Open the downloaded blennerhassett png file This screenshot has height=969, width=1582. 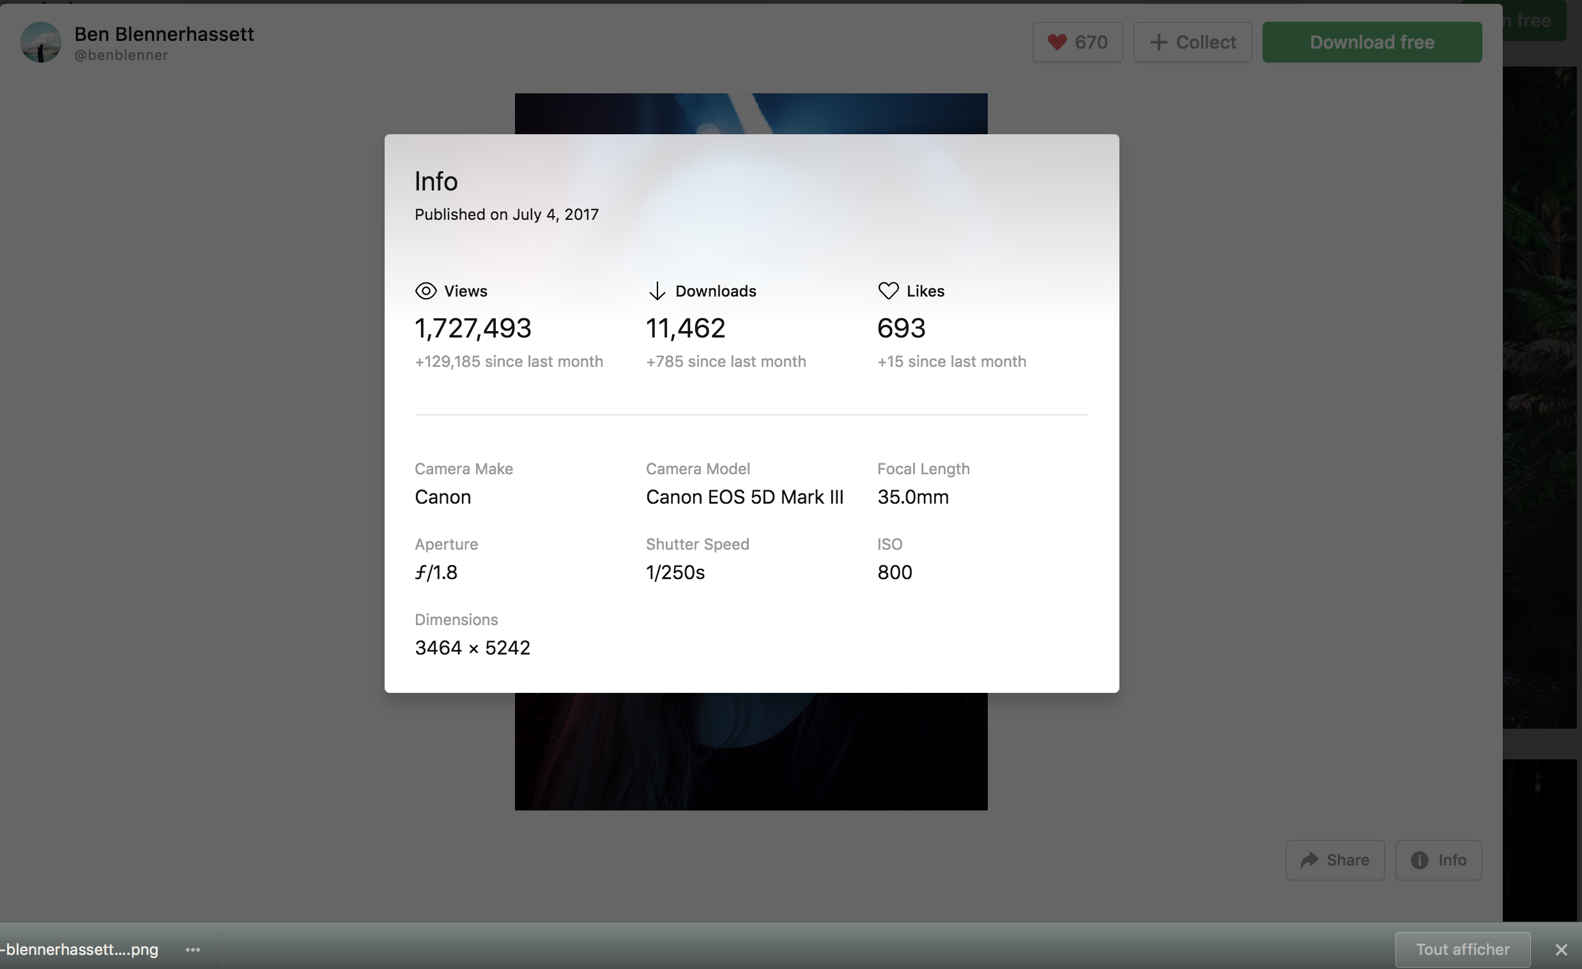81,949
